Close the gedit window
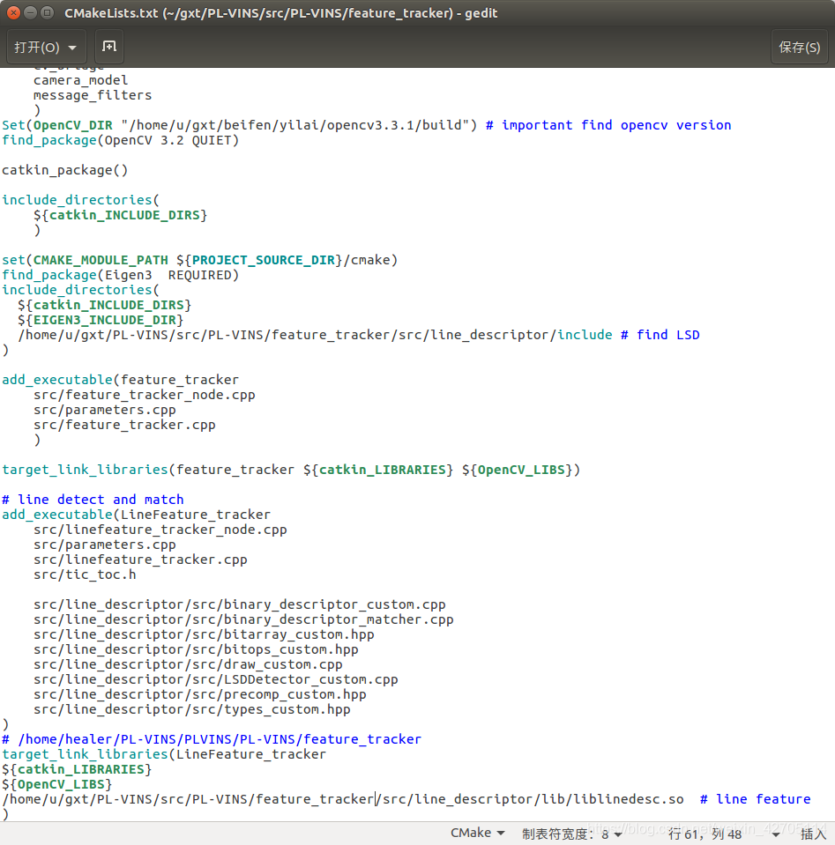The image size is (835, 845). [x=13, y=12]
